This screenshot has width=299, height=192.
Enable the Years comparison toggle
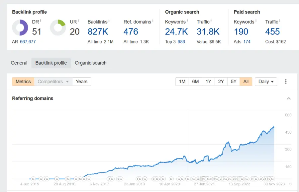coord(81,82)
